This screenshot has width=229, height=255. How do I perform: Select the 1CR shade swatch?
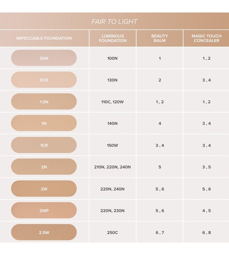point(44,145)
